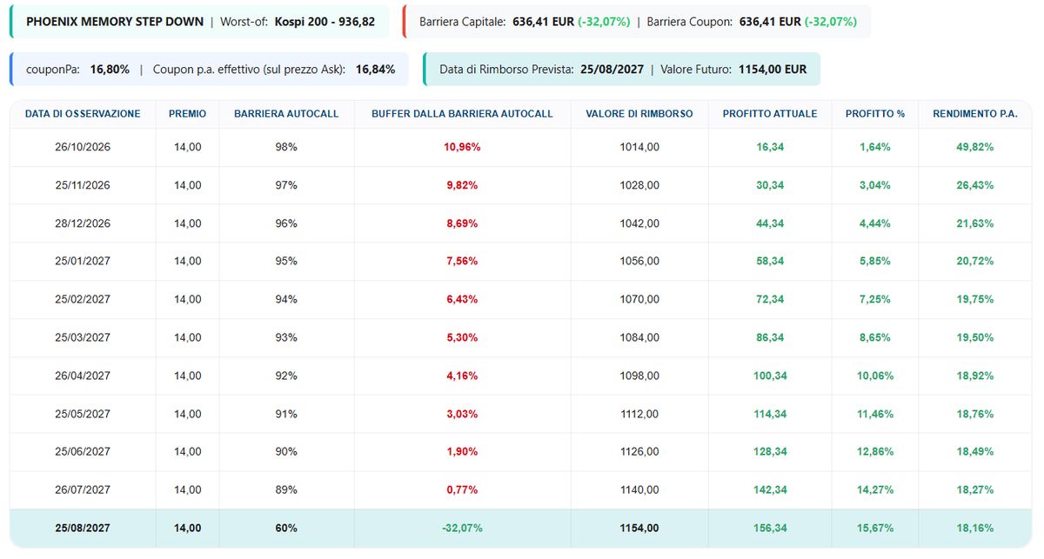Click the Barriera Coupon value 636,41 EUR

pos(772,22)
